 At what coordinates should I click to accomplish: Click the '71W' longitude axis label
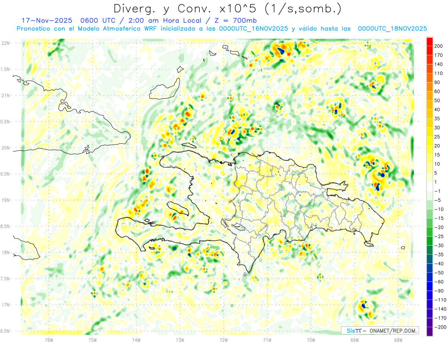267,340
